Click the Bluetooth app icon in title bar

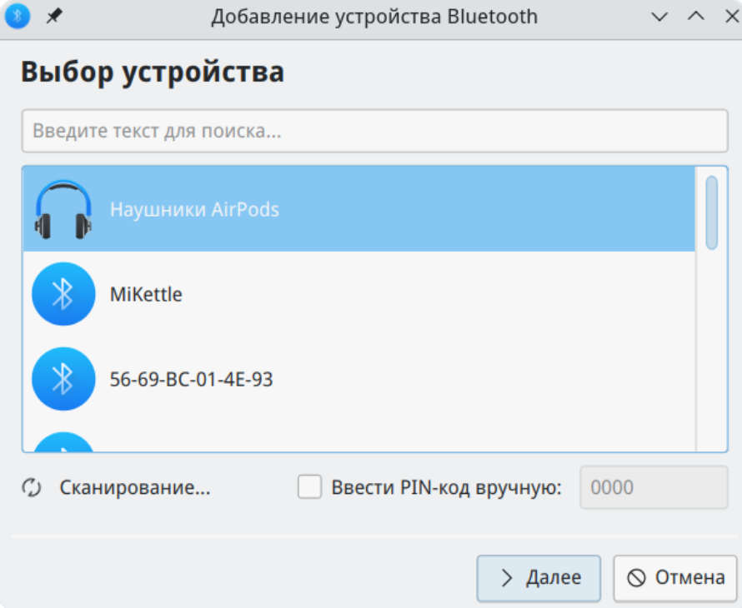17,17
